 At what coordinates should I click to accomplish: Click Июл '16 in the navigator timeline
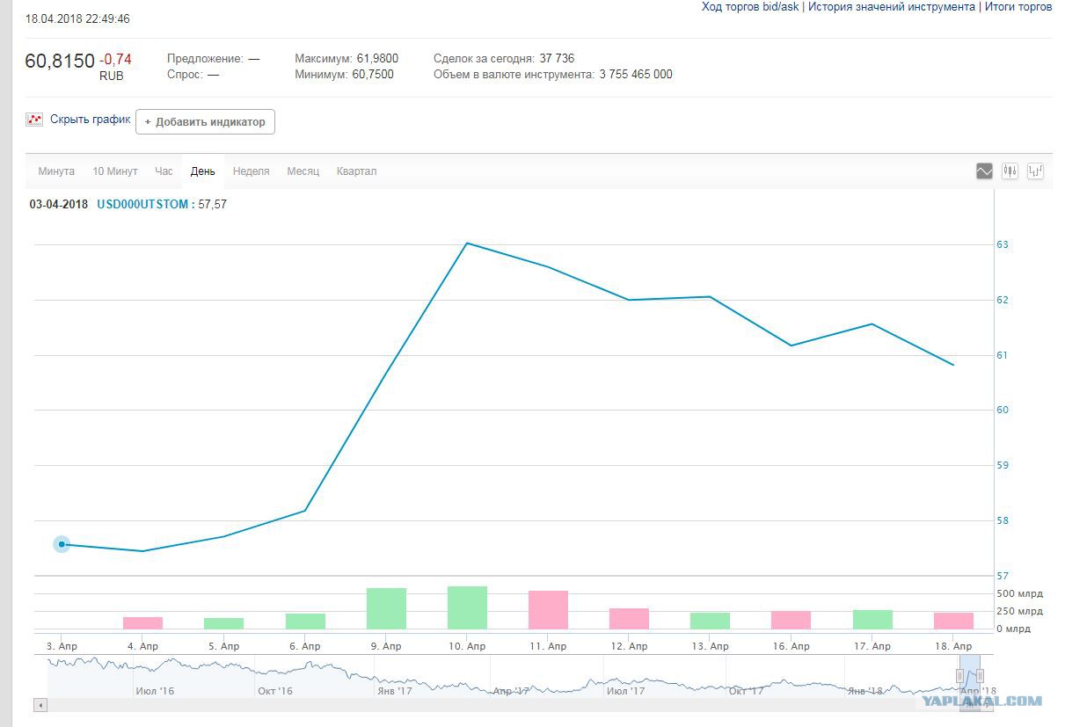coord(155,691)
